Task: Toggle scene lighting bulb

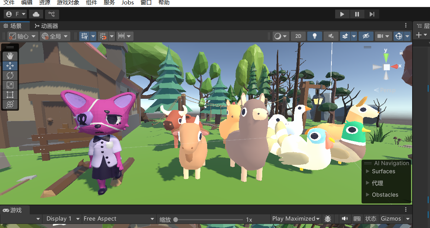Action: [x=315, y=36]
